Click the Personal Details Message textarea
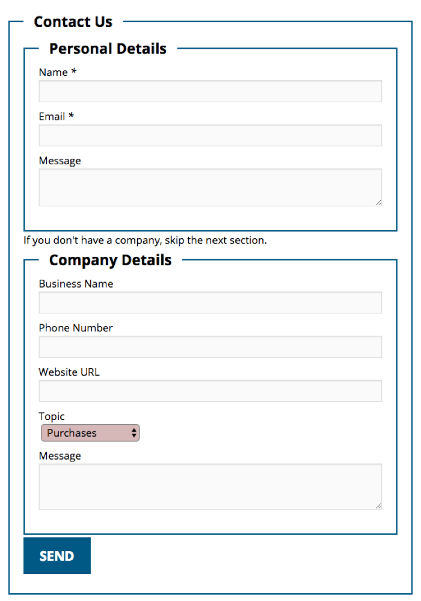Screen dimensions: 421x601 [x=210, y=187]
